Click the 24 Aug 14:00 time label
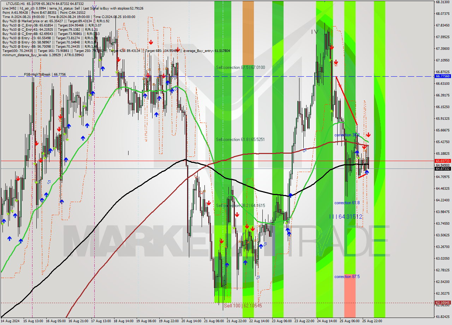Screen dimensions: 452x325 (x=327, y=321)
